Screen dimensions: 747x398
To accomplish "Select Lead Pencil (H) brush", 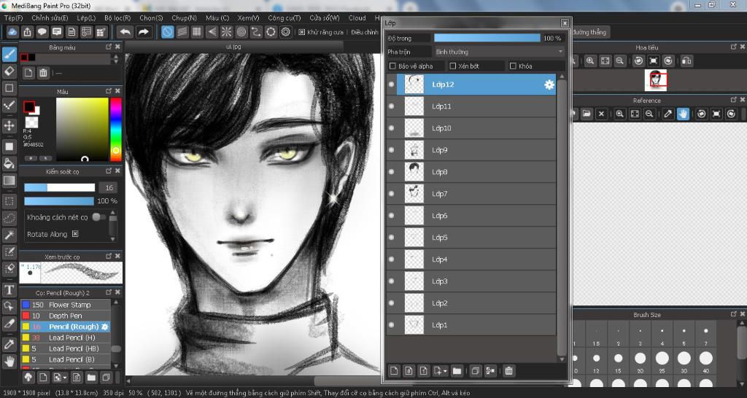I will coord(66,337).
